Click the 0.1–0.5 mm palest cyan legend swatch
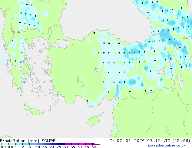The width and height of the screenshot is (192, 148). (x=5, y=144)
